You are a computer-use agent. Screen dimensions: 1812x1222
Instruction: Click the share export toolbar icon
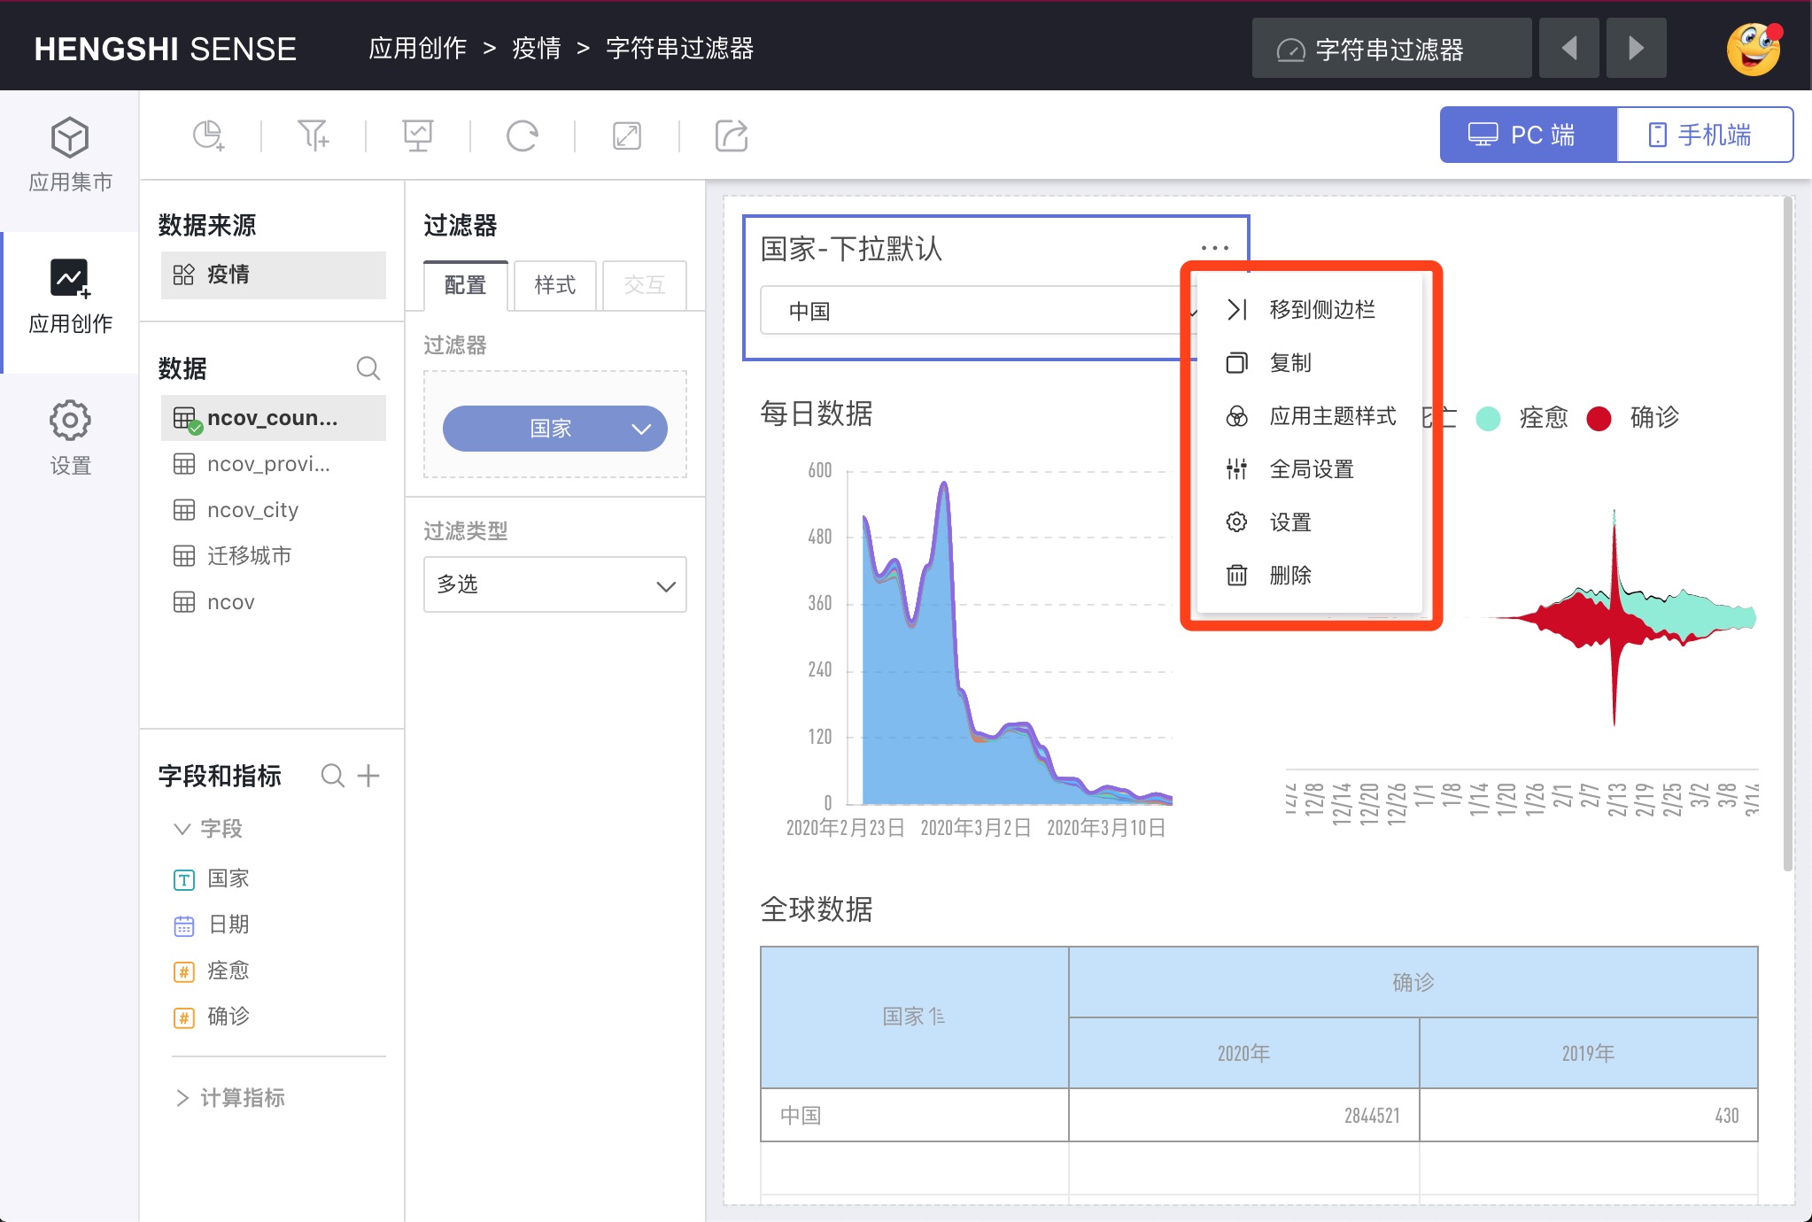[731, 135]
